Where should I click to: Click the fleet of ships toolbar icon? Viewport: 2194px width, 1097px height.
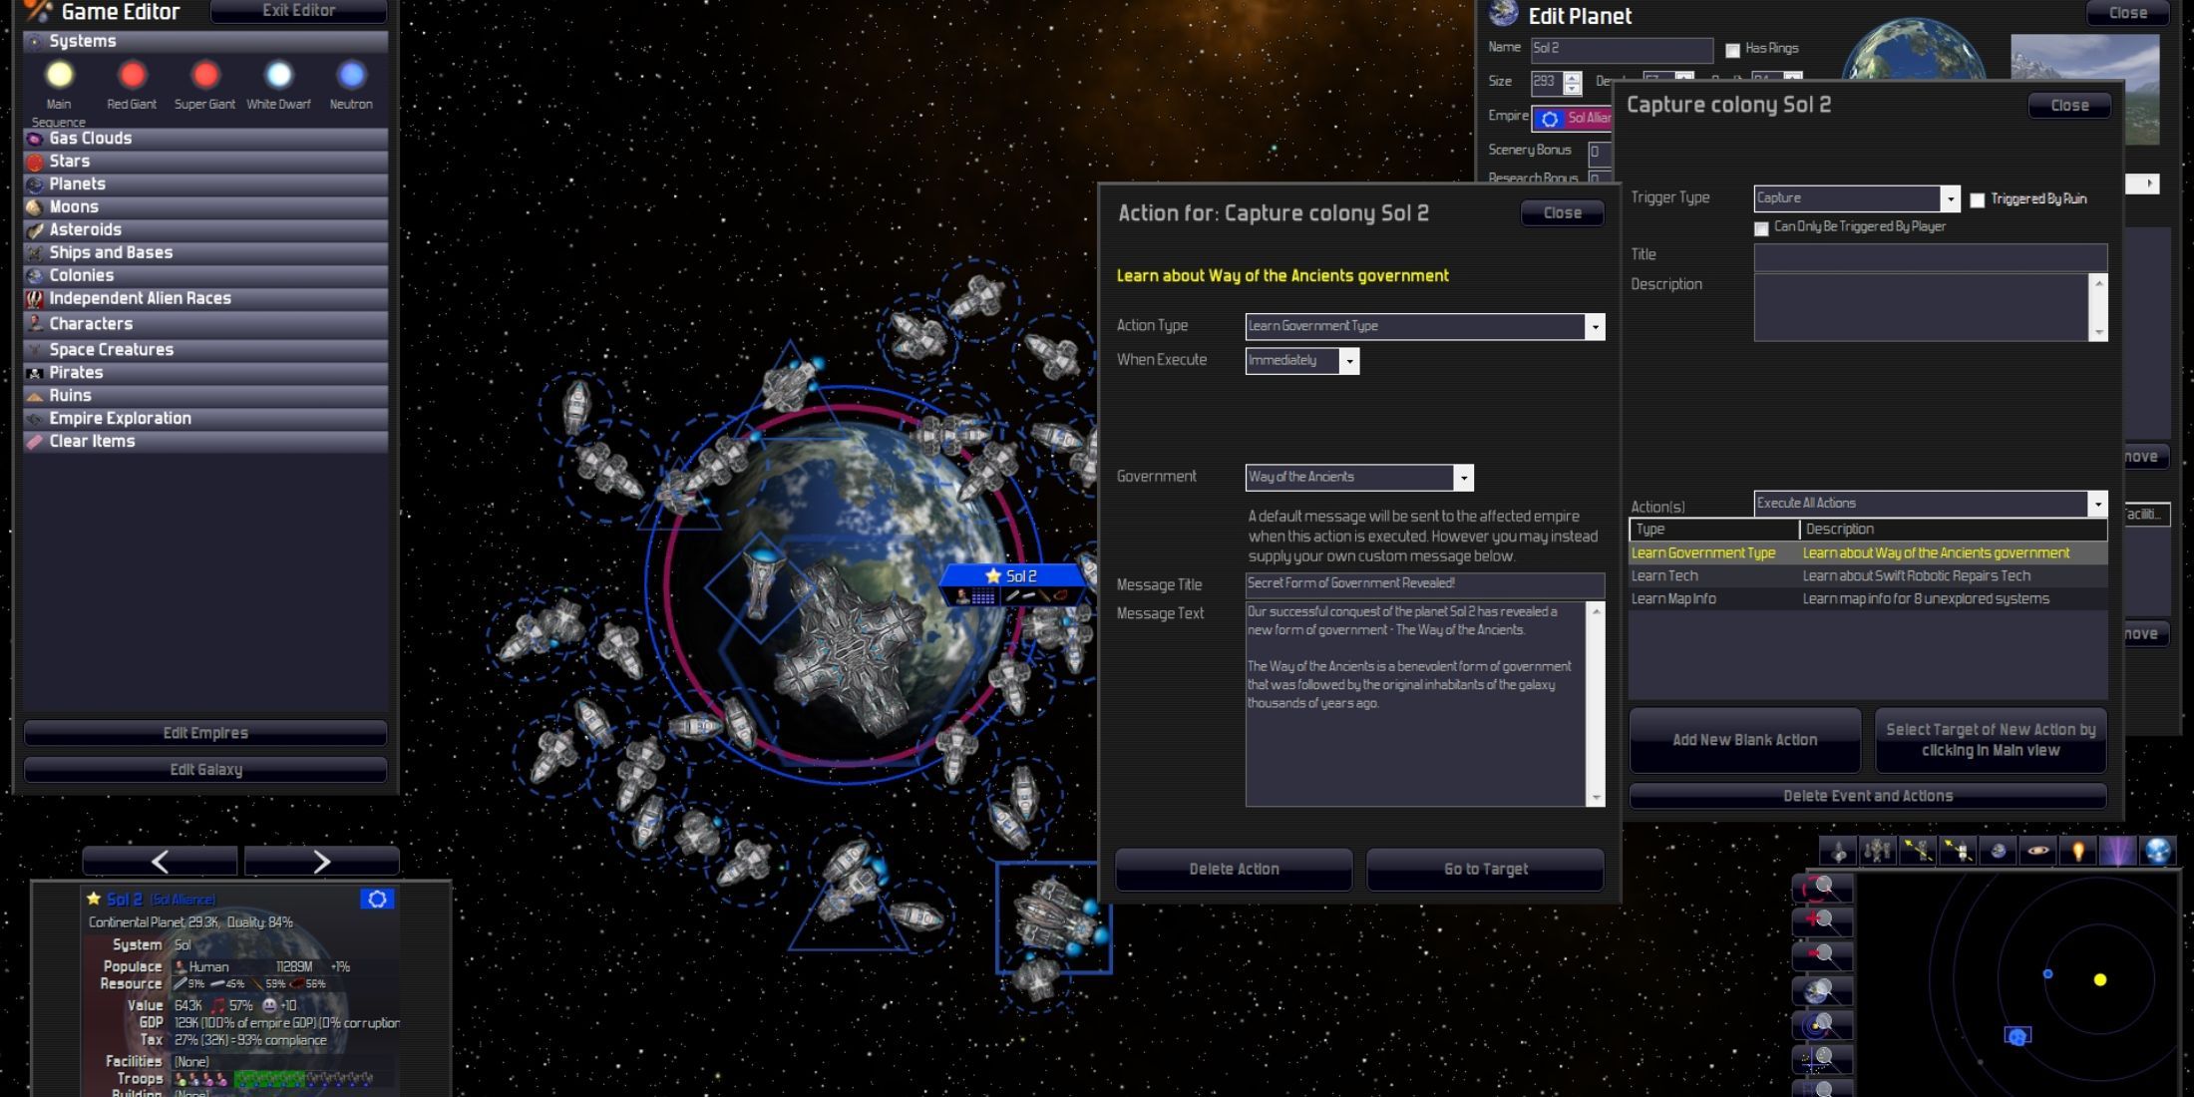point(1878,851)
